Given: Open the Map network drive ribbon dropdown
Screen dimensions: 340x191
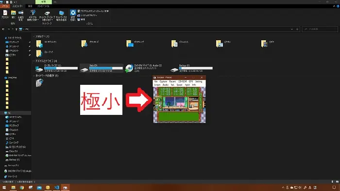Looking at the screenshot, I should coord(47,16).
